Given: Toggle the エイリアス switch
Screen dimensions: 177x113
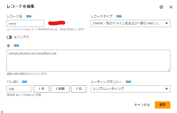Looking at the screenshot, I should pyautogui.click(x=9, y=37).
